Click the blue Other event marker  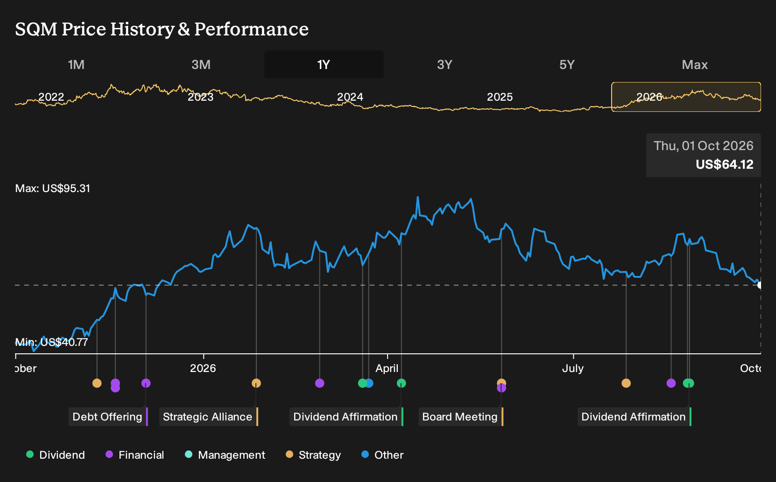point(369,383)
